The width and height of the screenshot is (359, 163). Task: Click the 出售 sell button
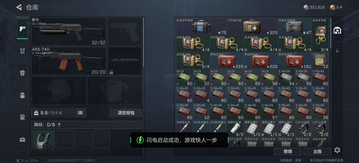point(317,151)
